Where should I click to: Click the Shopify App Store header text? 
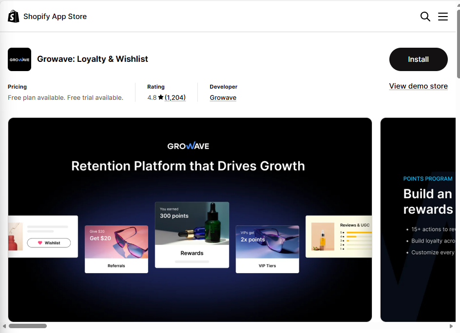click(55, 16)
